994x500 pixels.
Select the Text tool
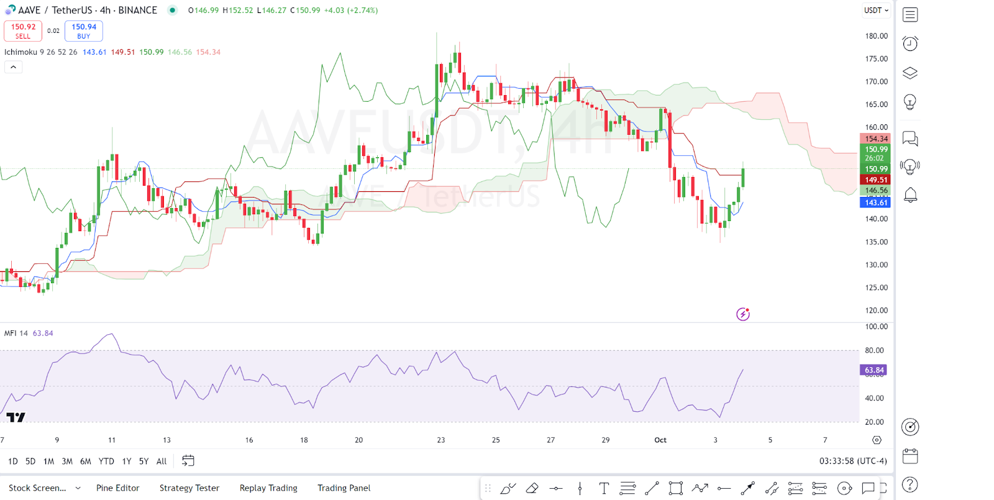coord(603,489)
